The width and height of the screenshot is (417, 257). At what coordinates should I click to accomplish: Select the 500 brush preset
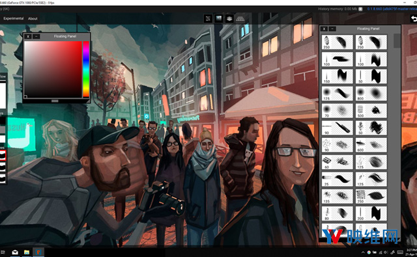click(x=371, y=111)
